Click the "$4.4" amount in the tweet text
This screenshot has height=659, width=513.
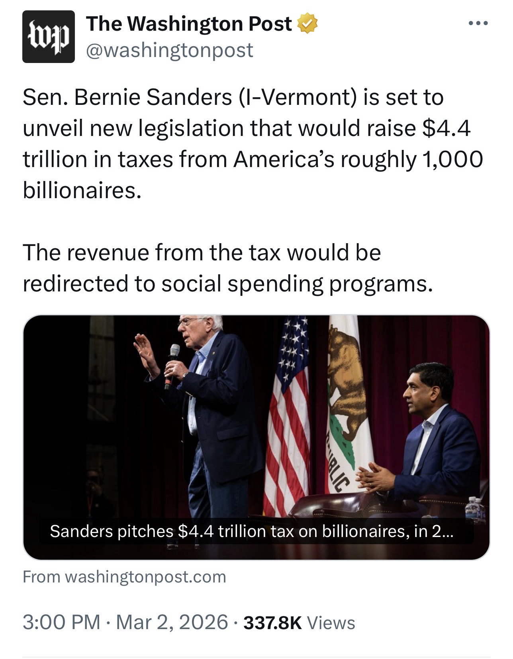click(x=446, y=128)
